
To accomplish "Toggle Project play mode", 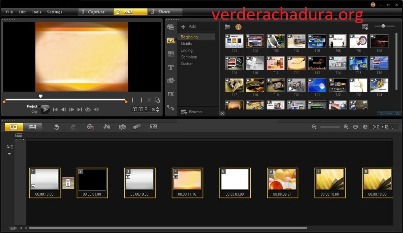I will click(32, 106).
